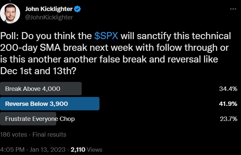Open the 4:05 PM timestamp link

click(12, 150)
